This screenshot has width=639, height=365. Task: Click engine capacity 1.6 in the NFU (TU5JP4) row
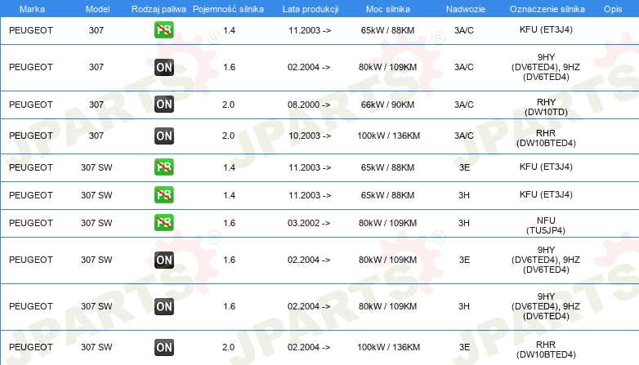coord(229,223)
